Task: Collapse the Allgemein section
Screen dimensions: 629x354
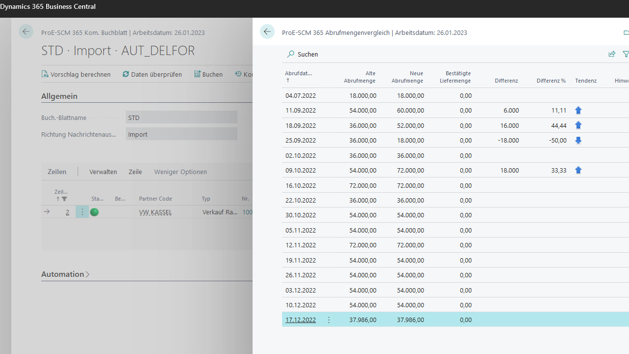Action: click(x=59, y=96)
